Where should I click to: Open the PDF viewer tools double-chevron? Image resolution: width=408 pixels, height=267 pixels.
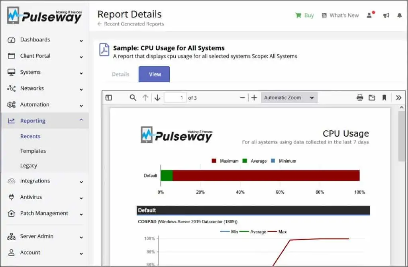(x=398, y=98)
